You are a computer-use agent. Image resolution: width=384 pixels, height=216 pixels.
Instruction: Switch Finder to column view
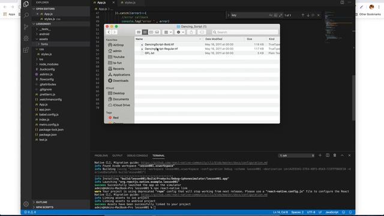tap(151, 32)
